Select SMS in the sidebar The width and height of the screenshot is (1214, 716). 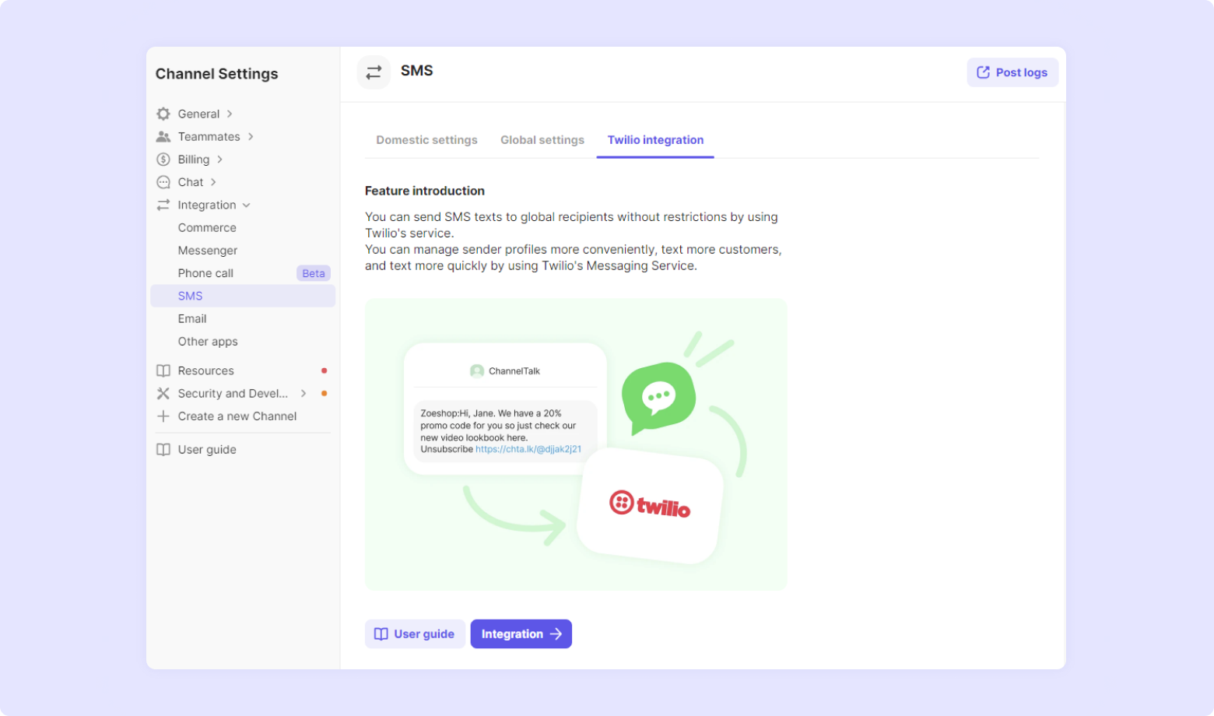pos(243,296)
